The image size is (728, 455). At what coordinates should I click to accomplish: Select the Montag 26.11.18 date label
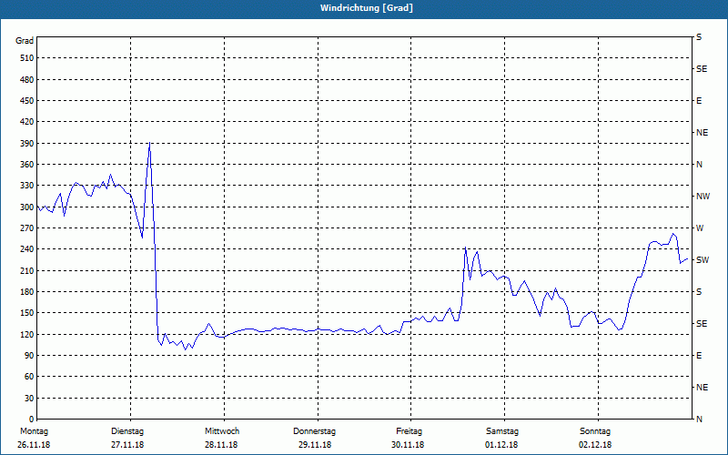32,438
